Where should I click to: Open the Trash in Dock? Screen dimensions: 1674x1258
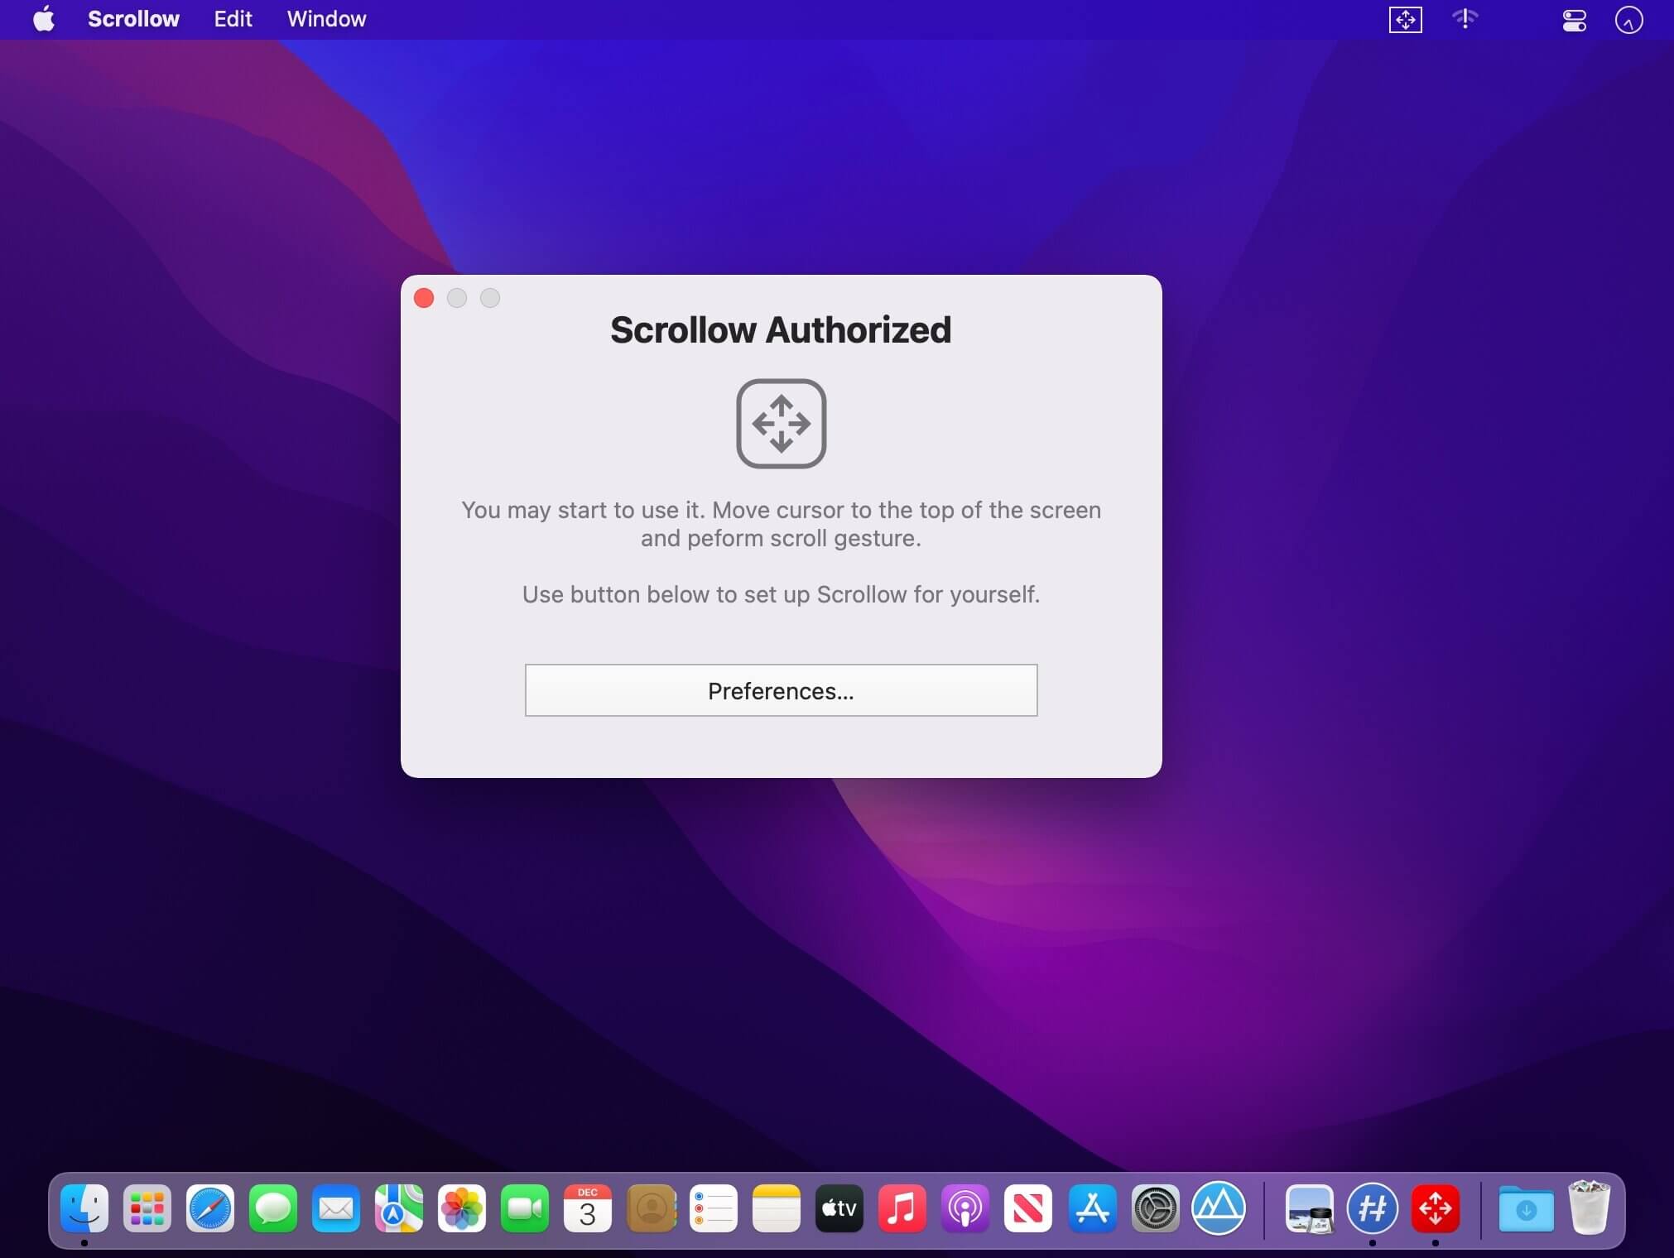(1589, 1208)
